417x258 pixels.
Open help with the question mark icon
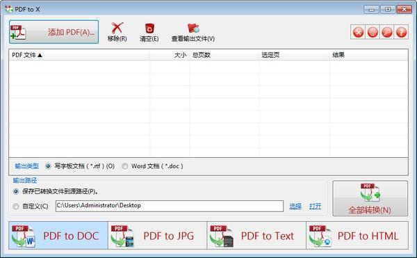tap(401, 32)
